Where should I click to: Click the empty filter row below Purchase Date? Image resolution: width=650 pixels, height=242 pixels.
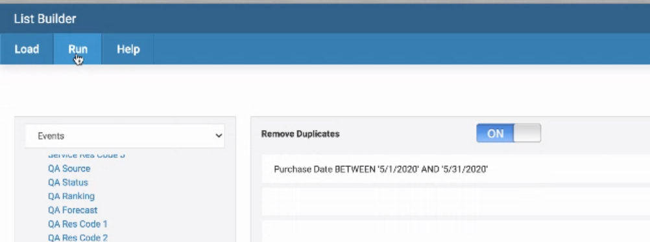pyautogui.click(x=456, y=202)
